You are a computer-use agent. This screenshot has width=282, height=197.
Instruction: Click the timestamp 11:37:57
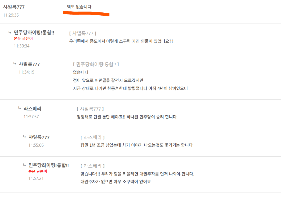tap(31, 117)
